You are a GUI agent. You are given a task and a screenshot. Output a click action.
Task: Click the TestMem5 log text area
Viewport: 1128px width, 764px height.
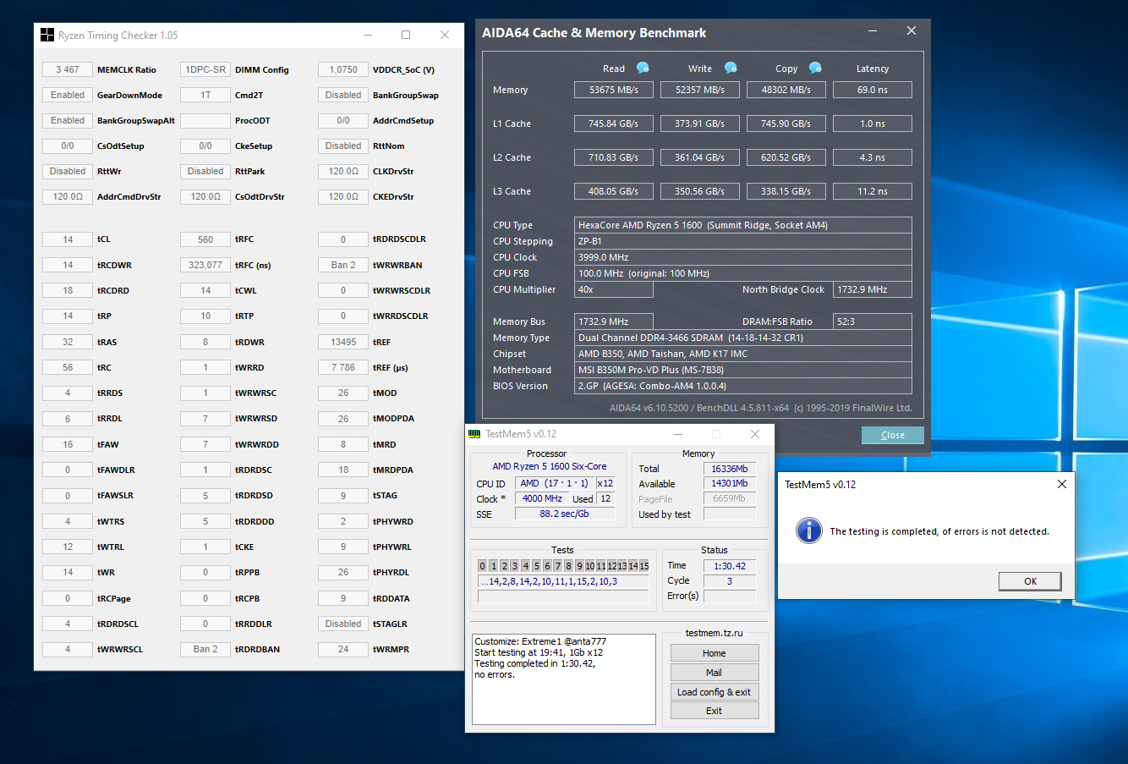point(563,679)
